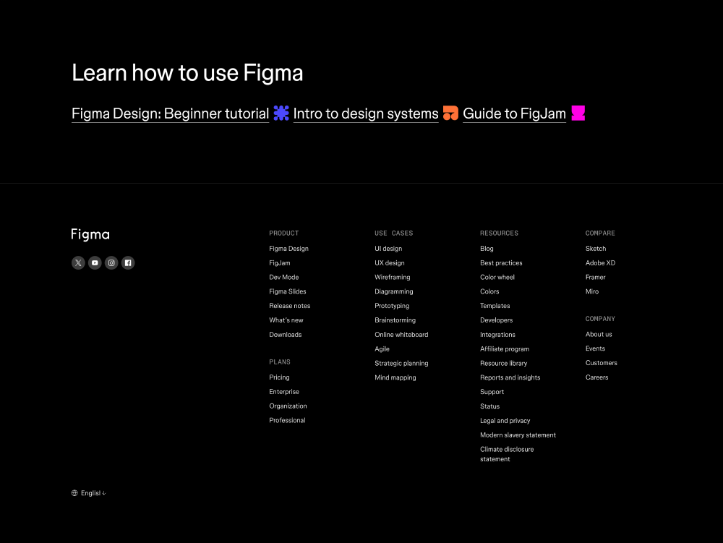This screenshot has width=723, height=543.
Task: Compare Figma with Miro
Action: [x=592, y=291]
